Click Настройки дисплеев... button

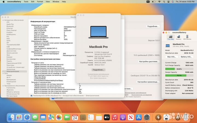(x=149, y=61)
